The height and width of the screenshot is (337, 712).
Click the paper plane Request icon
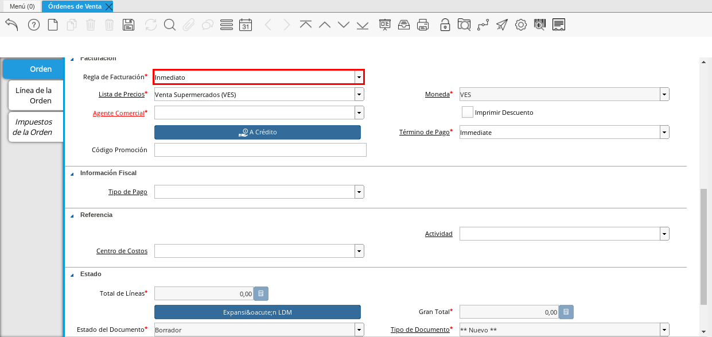point(502,25)
